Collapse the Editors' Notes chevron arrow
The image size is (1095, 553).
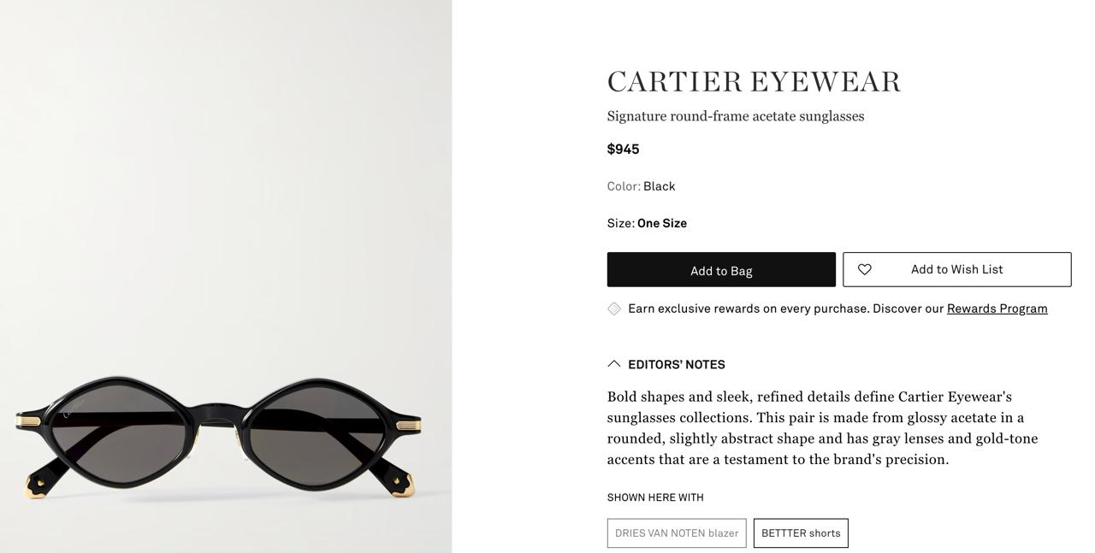(x=614, y=364)
